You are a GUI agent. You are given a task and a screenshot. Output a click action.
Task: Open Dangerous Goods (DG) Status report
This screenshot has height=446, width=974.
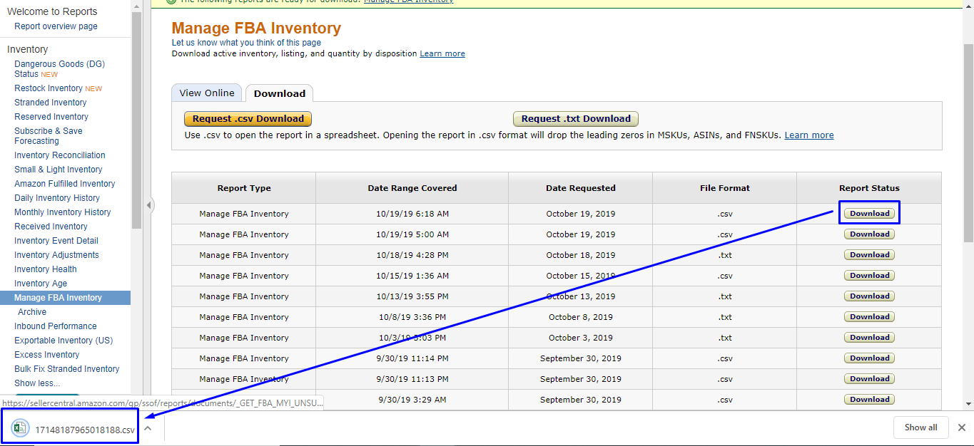[x=59, y=68]
